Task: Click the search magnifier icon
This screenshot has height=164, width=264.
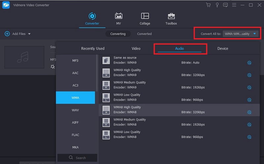Action: (71, 157)
